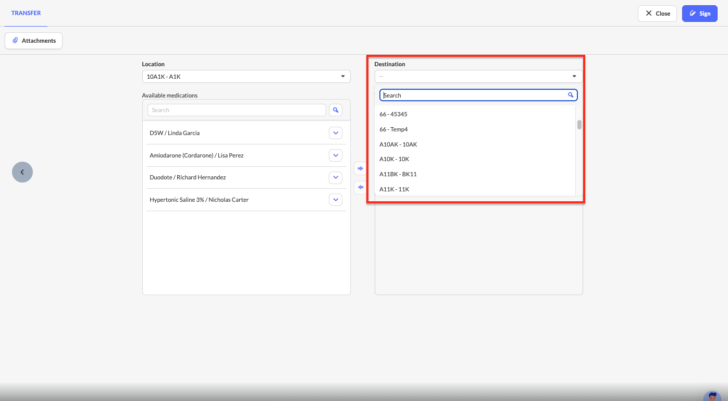Select destination option 66 - Temp4
The image size is (728, 401).
point(394,129)
